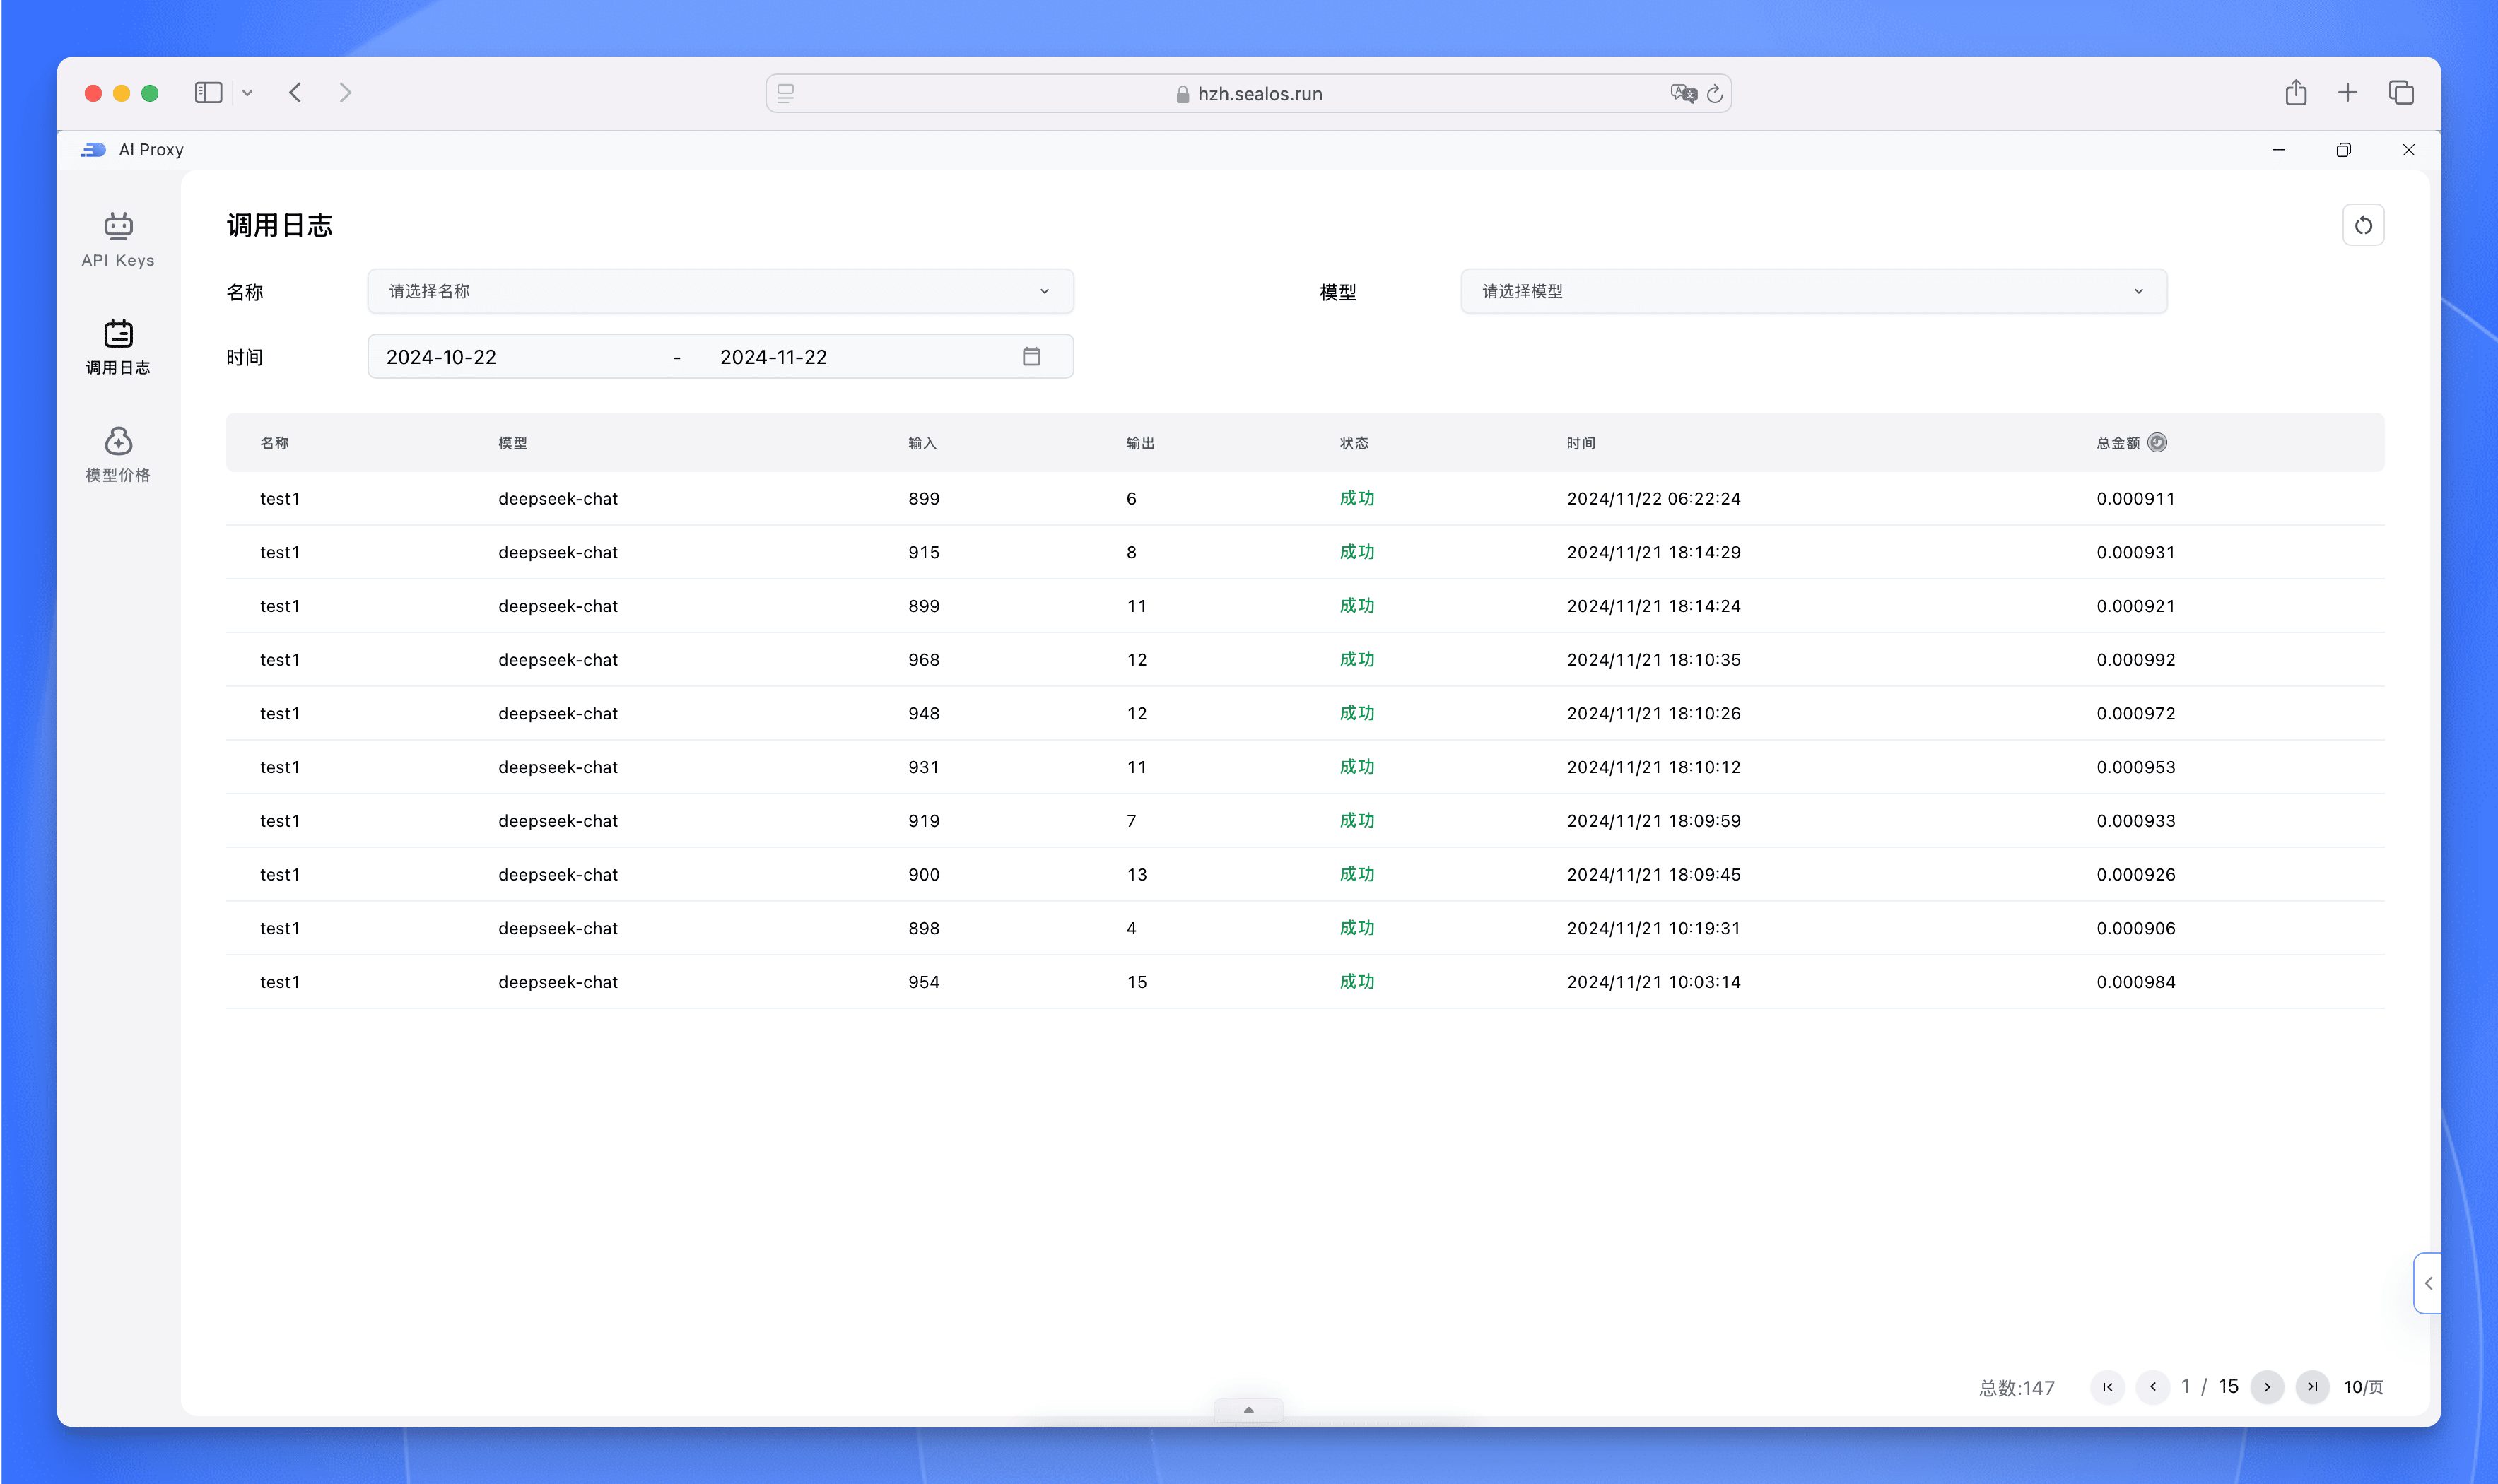Click the refresh logs icon button
Image resolution: width=2498 pixels, height=1484 pixels.
point(2362,225)
